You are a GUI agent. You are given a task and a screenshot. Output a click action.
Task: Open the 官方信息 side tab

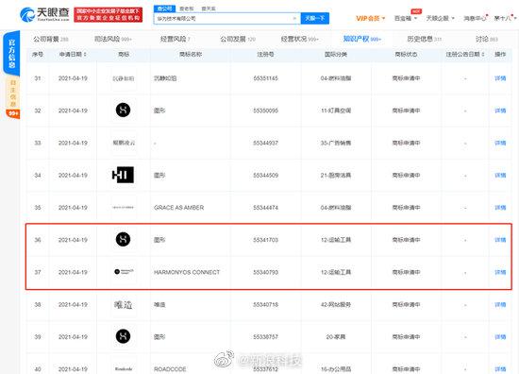click(x=11, y=53)
